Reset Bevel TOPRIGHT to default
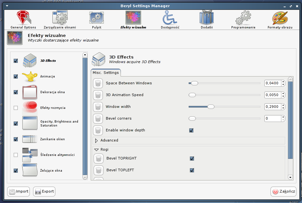This screenshot has width=302, height=203. [99, 159]
